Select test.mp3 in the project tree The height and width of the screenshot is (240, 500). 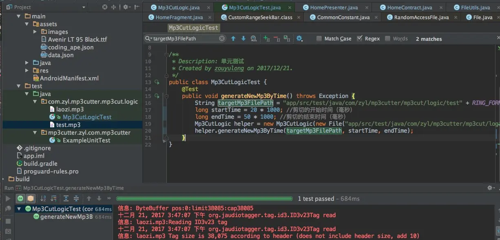tap(65, 125)
